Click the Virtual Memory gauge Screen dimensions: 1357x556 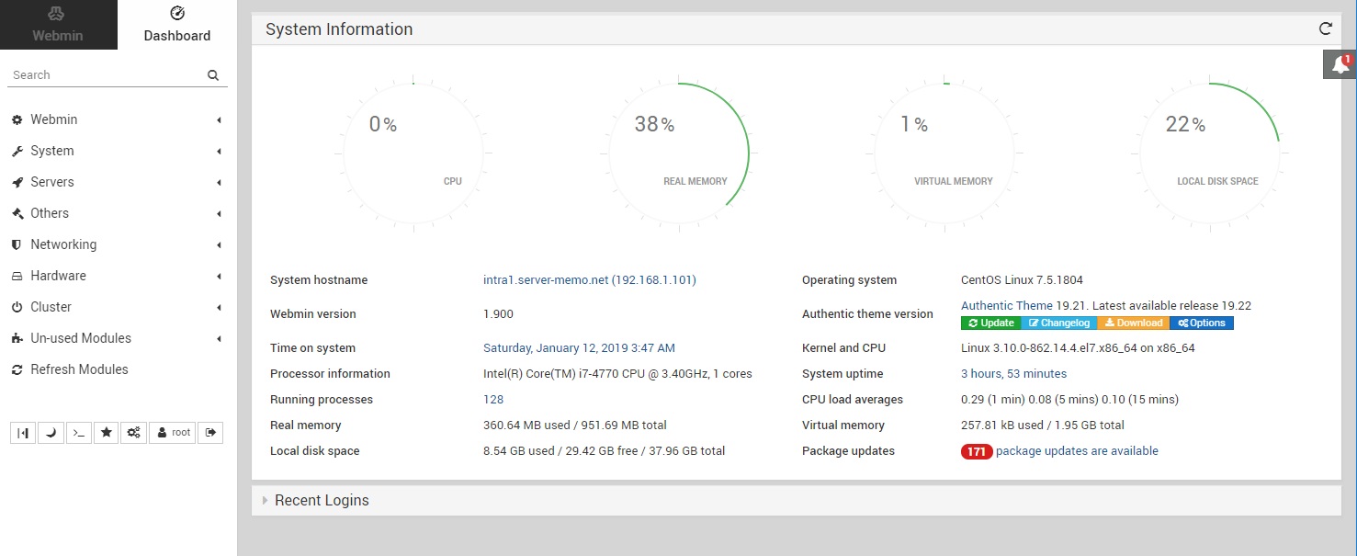[x=944, y=154]
